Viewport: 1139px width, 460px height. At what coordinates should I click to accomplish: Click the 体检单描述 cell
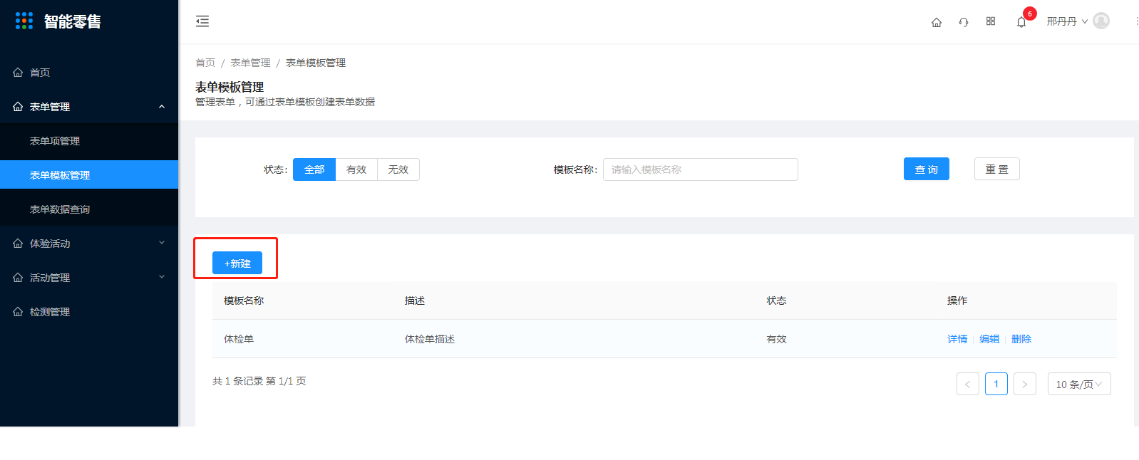coord(430,339)
